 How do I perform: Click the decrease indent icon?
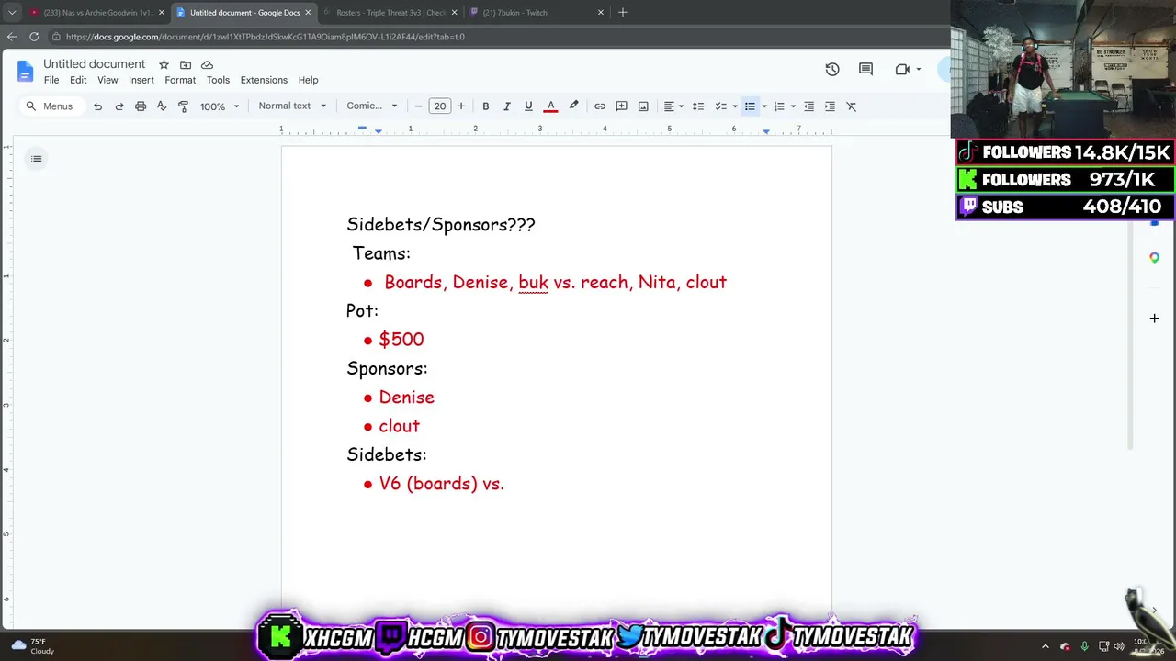click(x=808, y=106)
